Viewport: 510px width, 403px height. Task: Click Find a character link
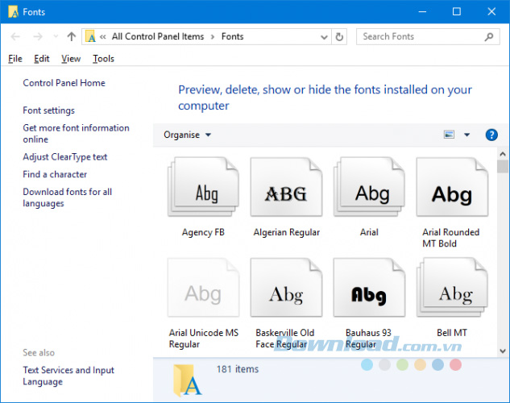[x=55, y=174]
